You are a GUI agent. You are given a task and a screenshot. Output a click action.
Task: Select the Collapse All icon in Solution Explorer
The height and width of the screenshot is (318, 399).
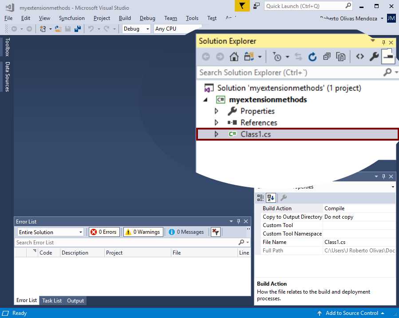point(327,56)
